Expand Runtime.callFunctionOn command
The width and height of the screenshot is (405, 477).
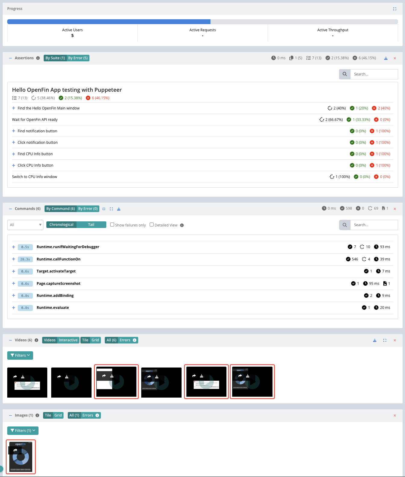14,259
